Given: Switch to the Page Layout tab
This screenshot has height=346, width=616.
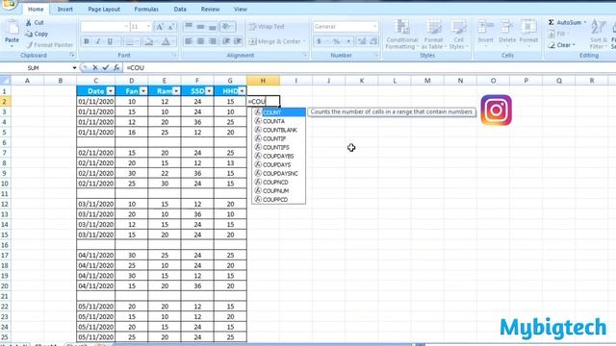Looking at the screenshot, I should [104, 9].
